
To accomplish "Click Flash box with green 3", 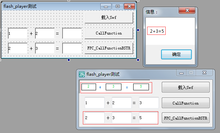I will pyautogui.click(x=114, y=87).
